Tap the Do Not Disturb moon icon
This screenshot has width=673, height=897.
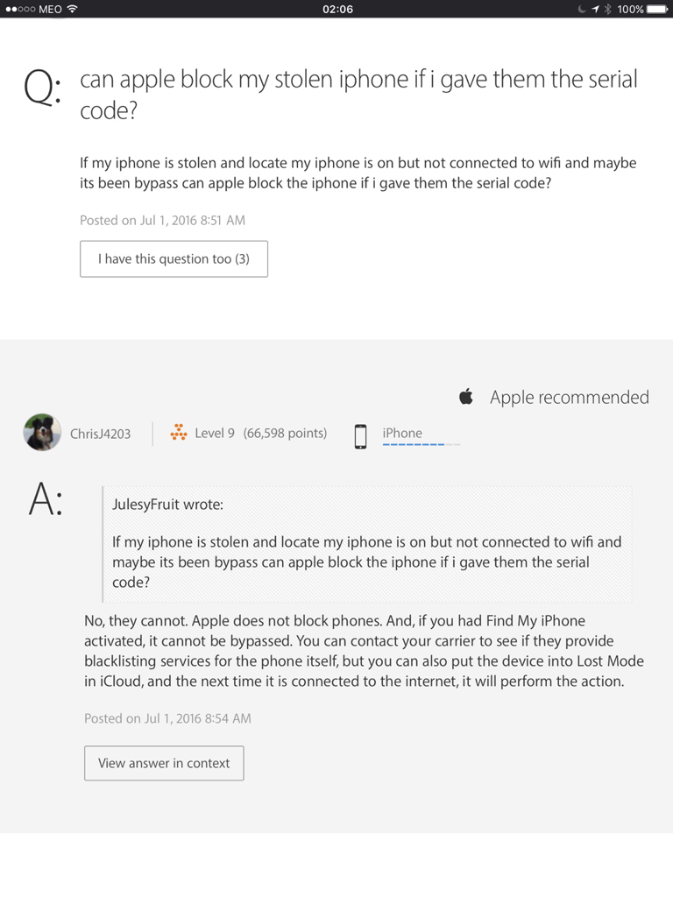click(582, 9)
